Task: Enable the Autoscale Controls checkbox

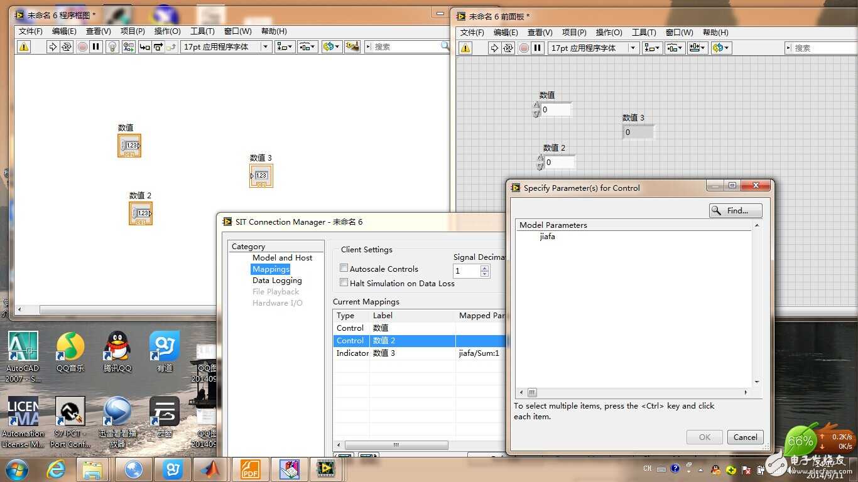Action: [344, 269]
